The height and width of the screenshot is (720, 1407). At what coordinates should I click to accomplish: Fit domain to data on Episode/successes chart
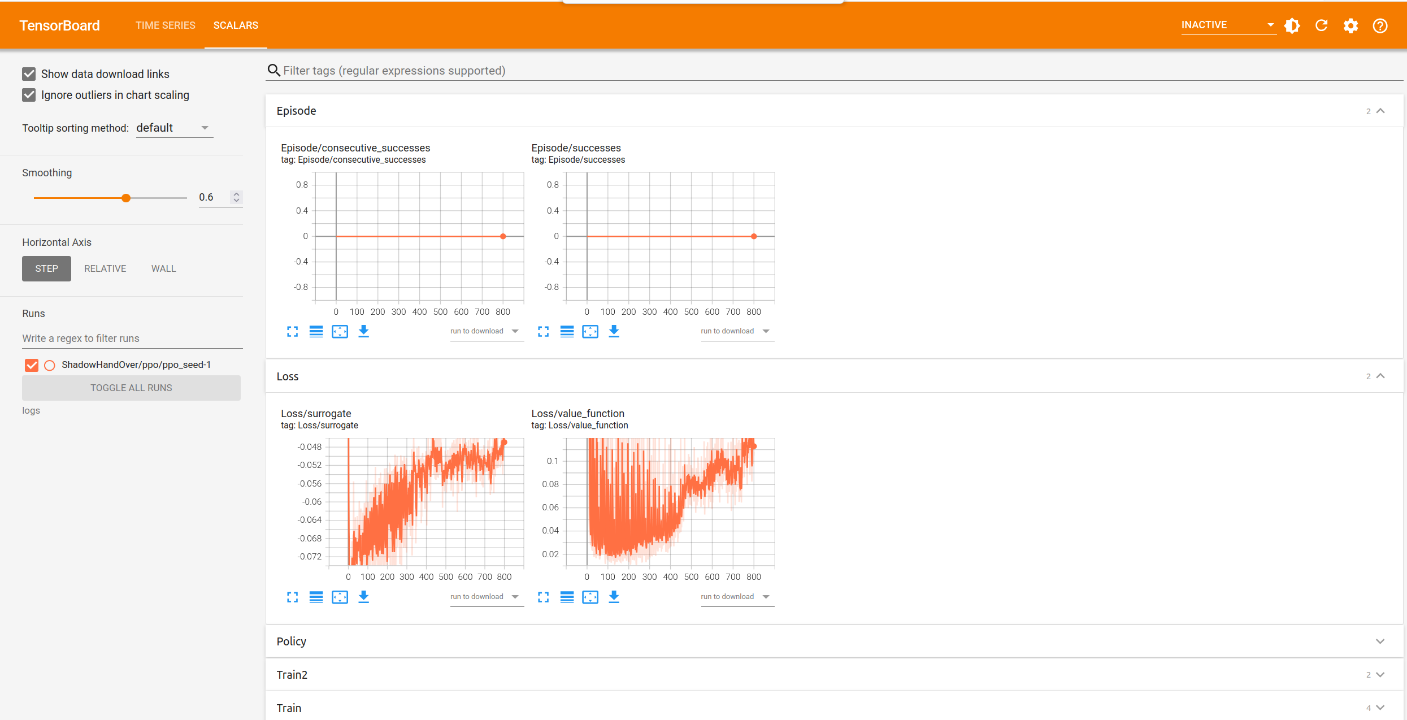point(590,332)
